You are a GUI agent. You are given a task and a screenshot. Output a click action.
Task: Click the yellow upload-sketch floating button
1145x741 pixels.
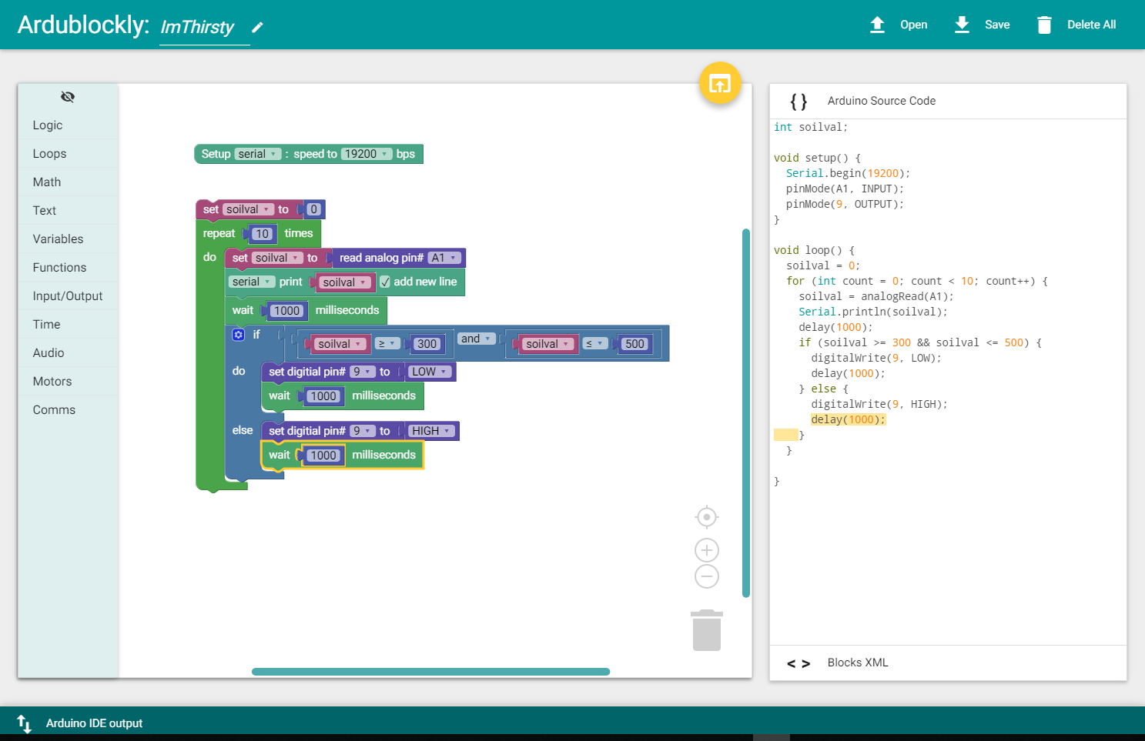(720, 83)
